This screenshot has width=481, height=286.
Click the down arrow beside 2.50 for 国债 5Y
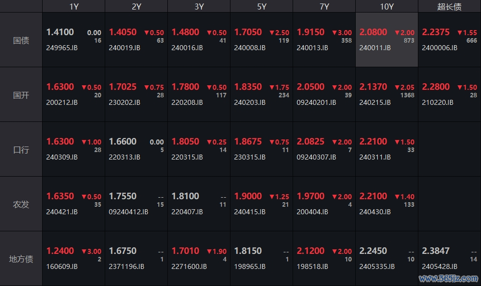click(x=272, y=33)
